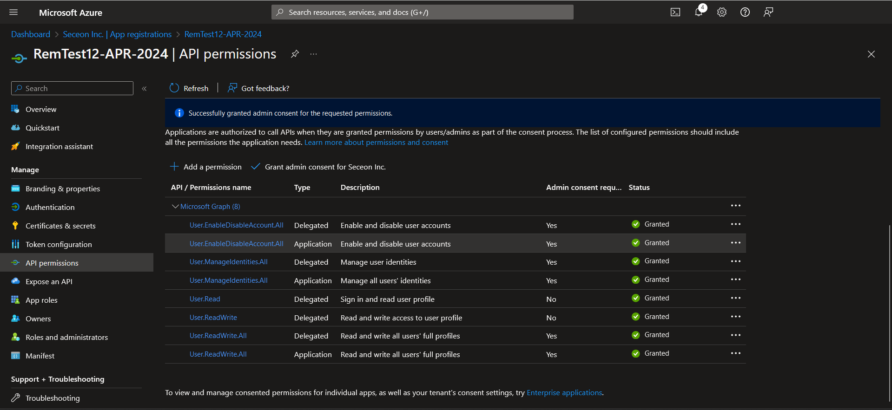Focus the global search resources field
This screenshot has height=410, width=892.
(422, 13)
